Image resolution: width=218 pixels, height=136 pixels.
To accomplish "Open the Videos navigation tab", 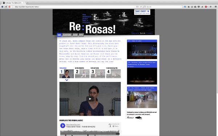I will (75, 35).
